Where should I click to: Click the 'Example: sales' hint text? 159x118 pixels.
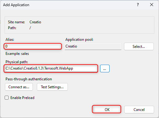(17, 54)
